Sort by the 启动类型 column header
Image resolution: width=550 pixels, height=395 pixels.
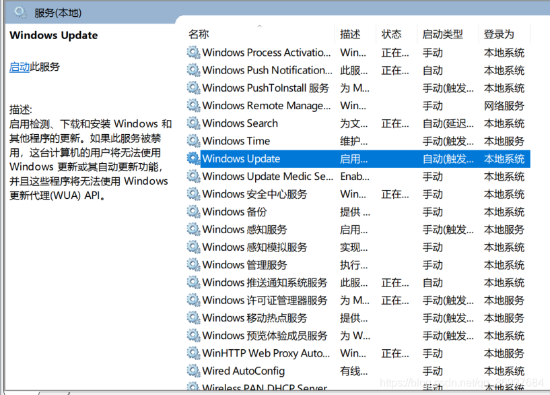[442, 34]
